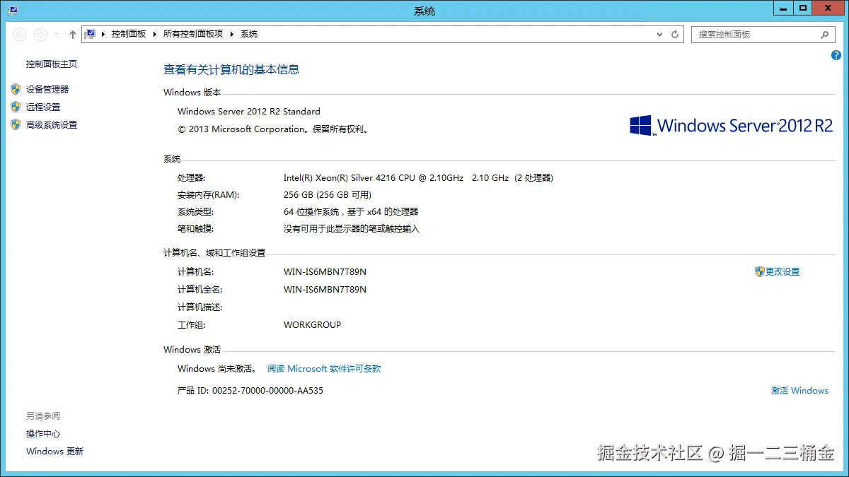Click 更改设置 link

pos(782,272)
